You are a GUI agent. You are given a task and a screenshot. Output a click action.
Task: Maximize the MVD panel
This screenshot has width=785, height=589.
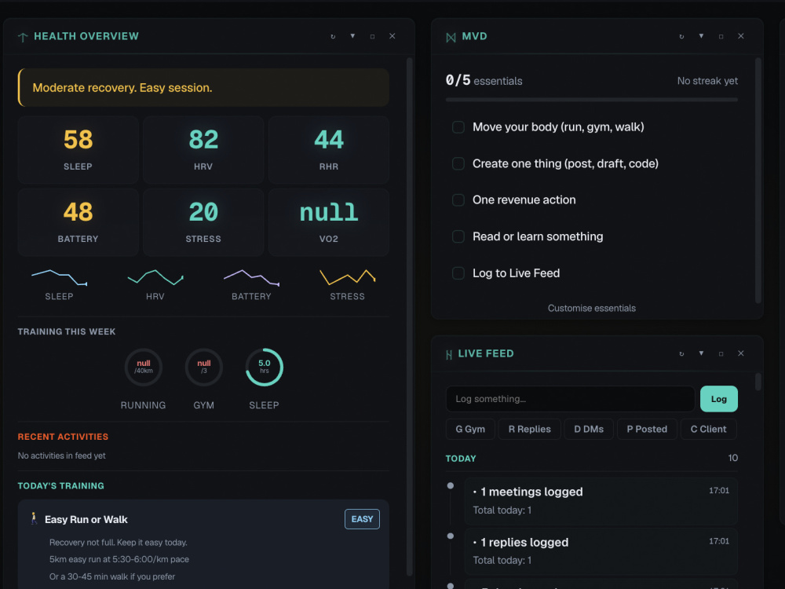pos(721,37)
